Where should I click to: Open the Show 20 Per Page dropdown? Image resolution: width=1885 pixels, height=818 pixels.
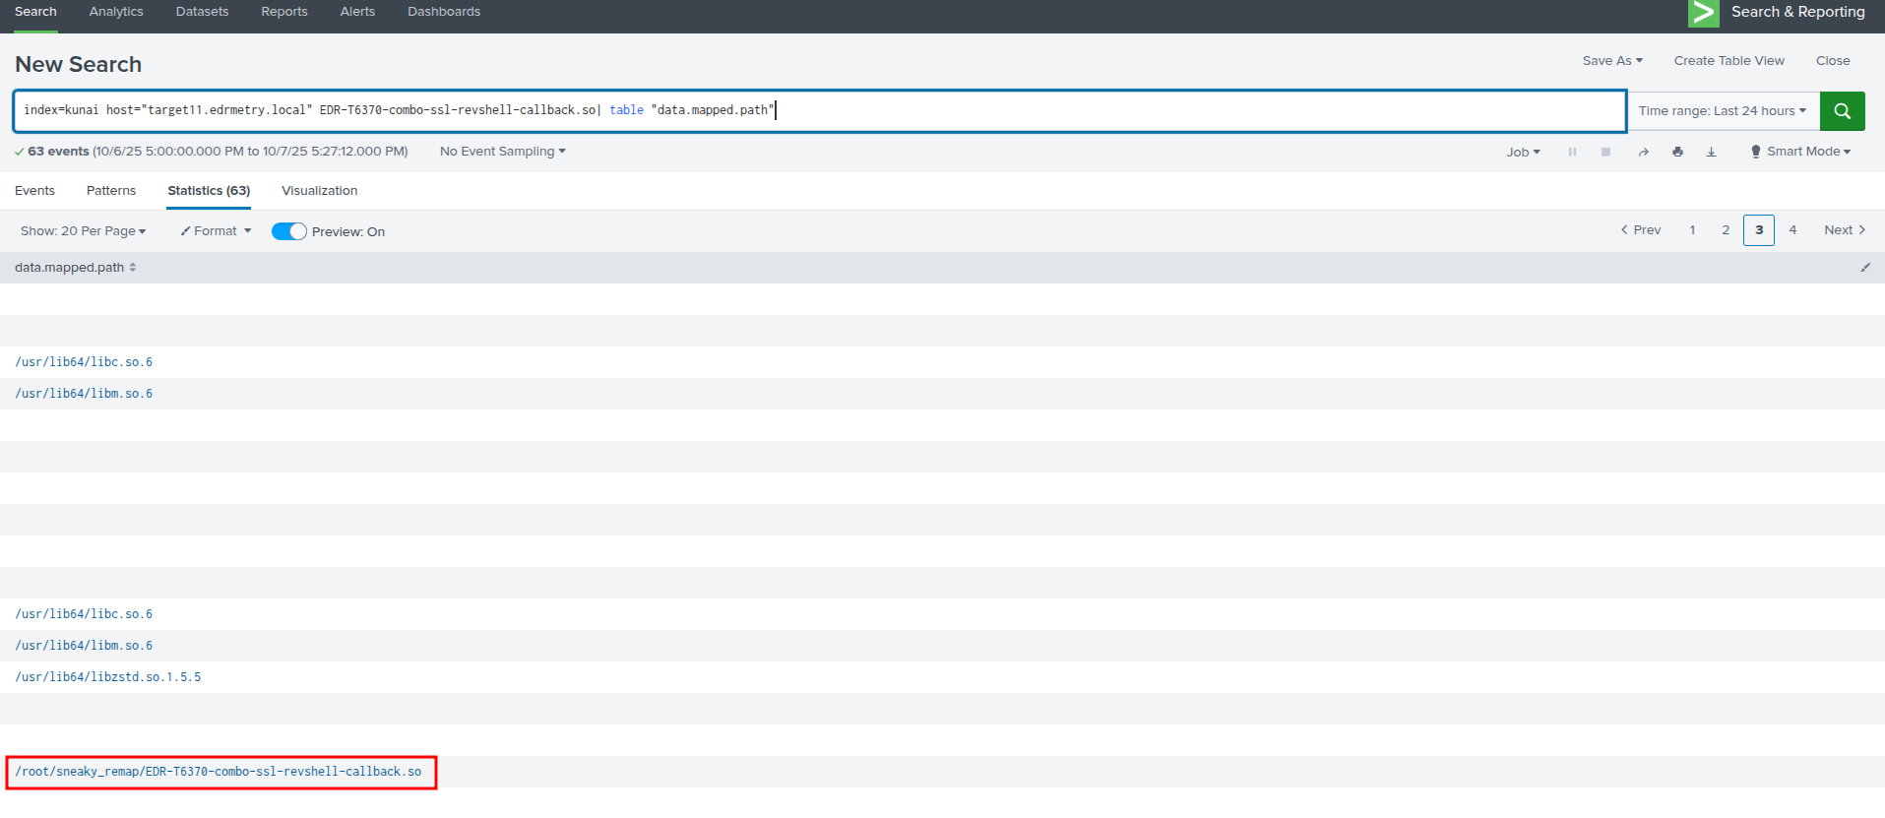point(83,231)
